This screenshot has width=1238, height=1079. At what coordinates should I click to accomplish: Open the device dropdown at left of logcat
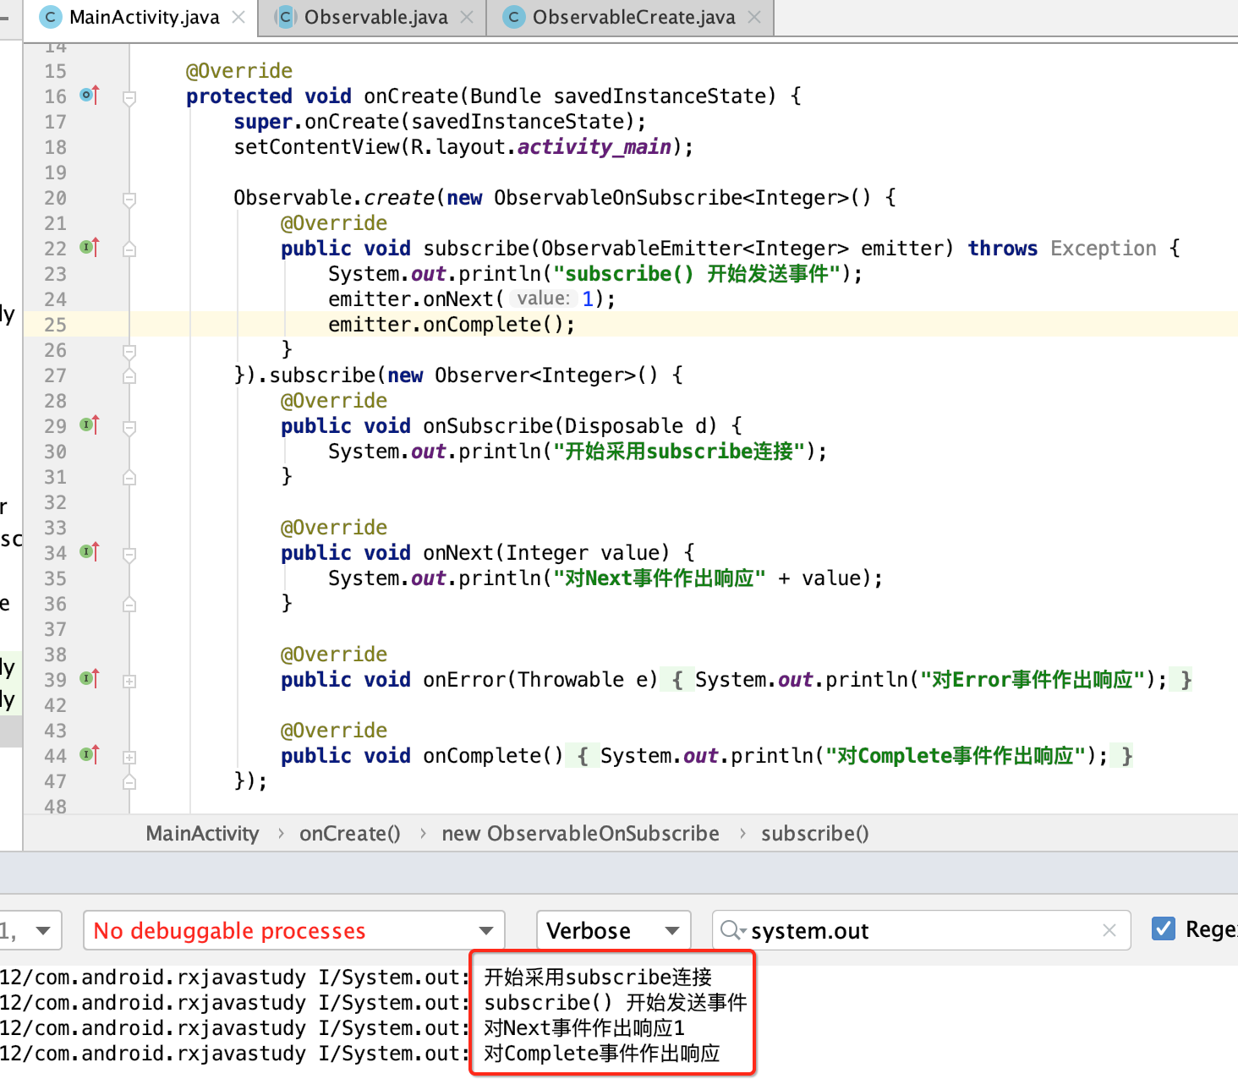click(30, 930)
